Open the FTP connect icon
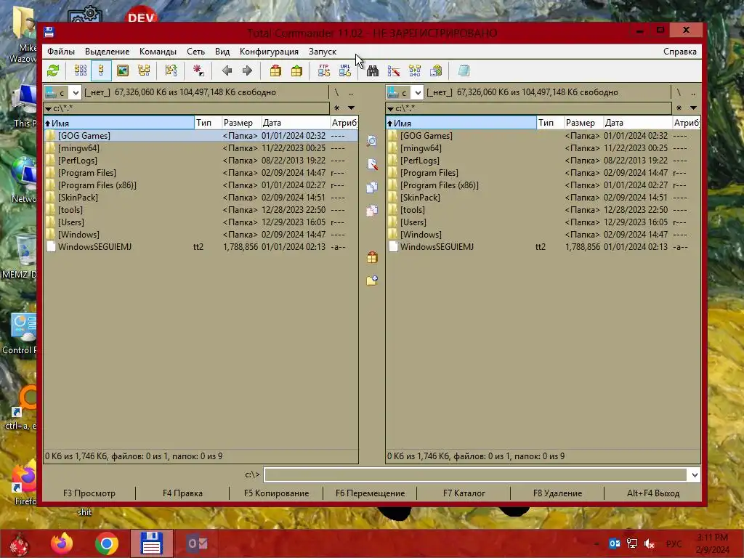Viewport: 744px width, 558px height. (x=324, y=70)
